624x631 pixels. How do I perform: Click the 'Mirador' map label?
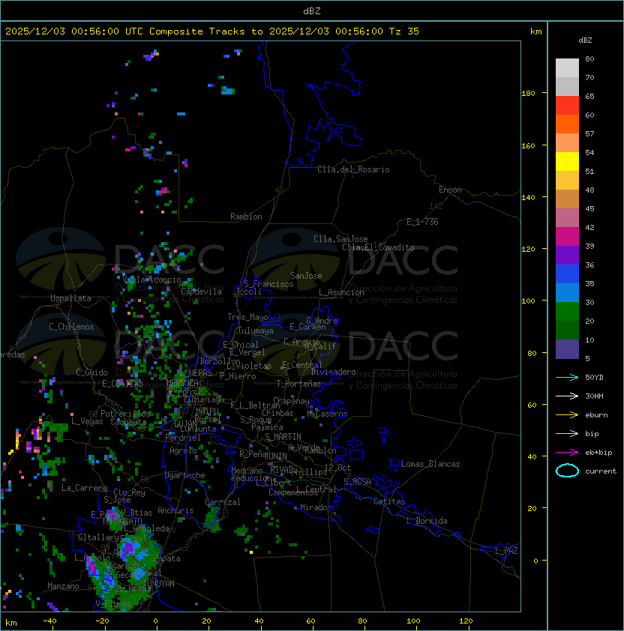[316, 507]
